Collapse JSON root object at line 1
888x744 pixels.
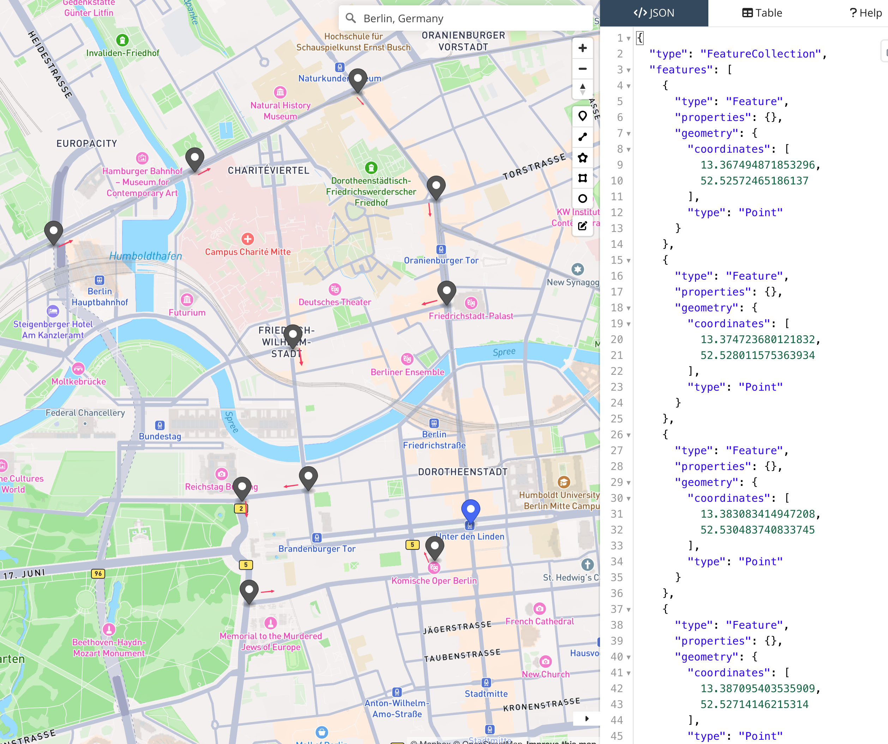point(628,38)
